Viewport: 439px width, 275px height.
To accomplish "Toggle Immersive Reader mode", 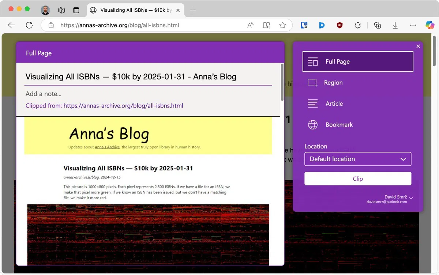I will coord(266,25).
